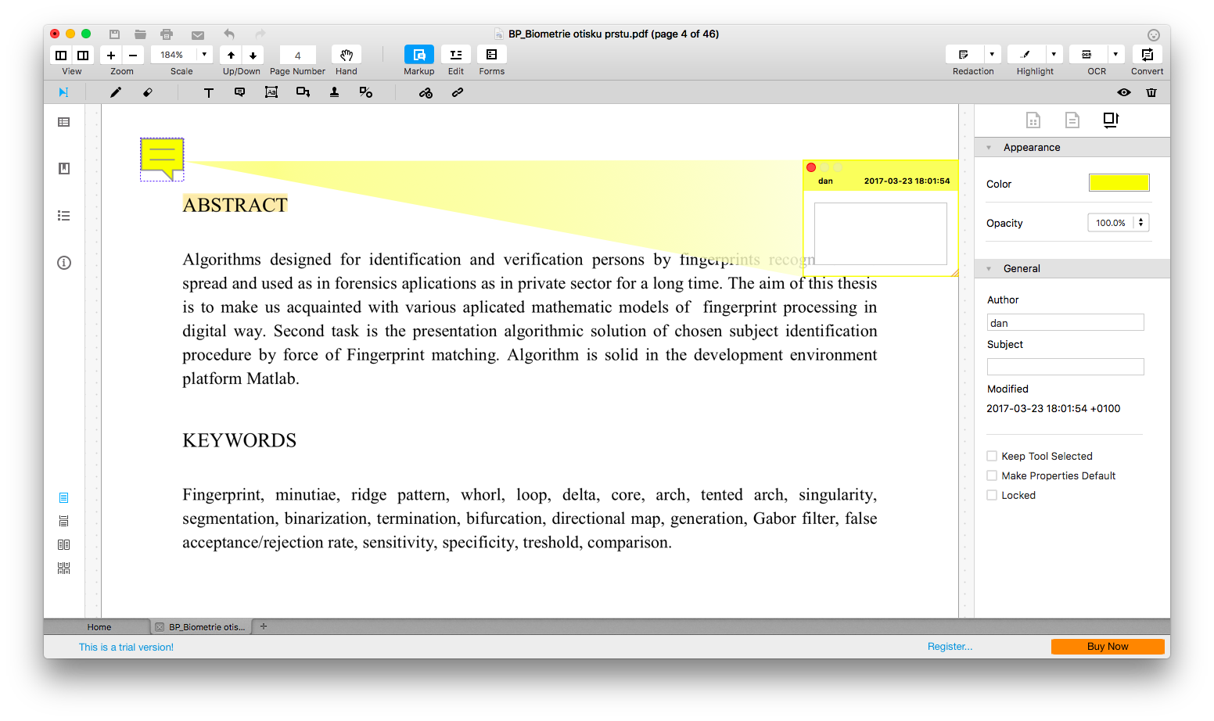Viewport: 1214px width, 721px height.
Task: Switch to two-page continuous view mode
Action: 64,569
